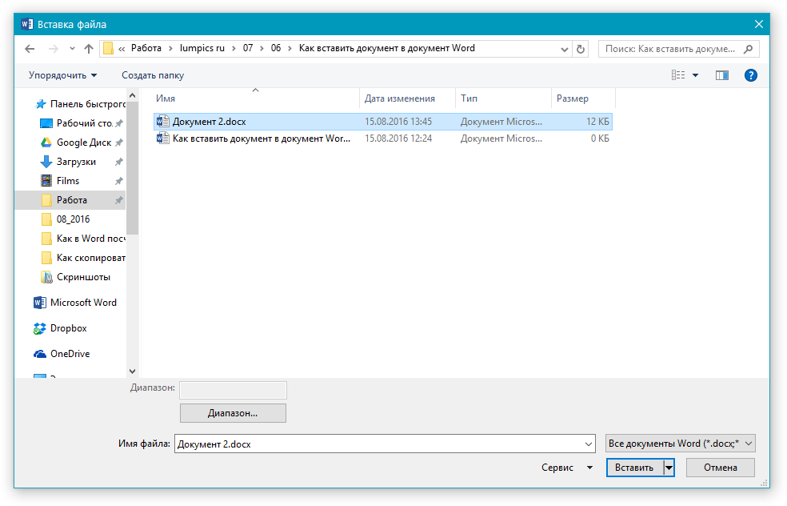Open the Сервис menu

point(567,468)
